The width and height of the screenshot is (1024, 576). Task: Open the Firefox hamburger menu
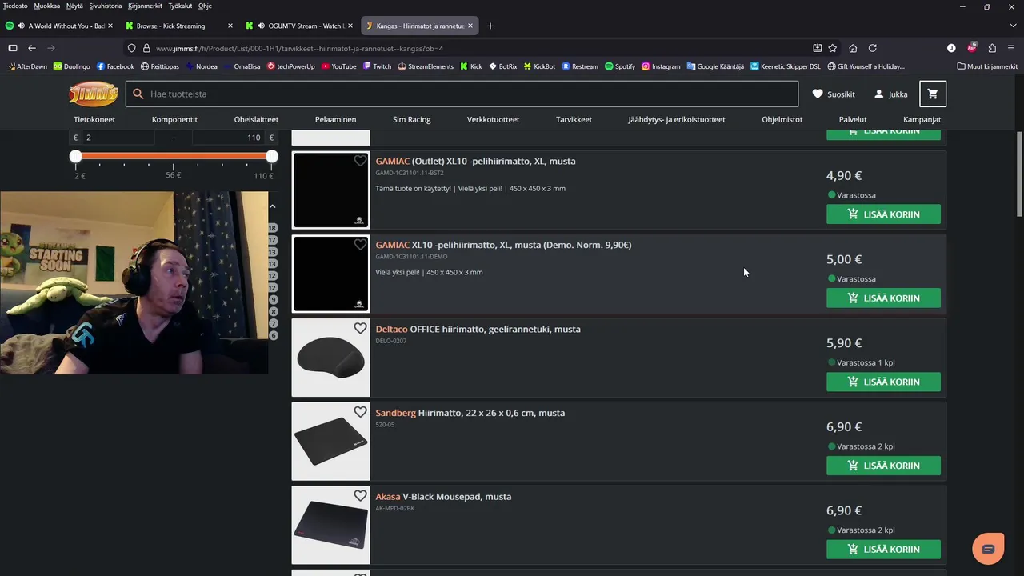1011,48
